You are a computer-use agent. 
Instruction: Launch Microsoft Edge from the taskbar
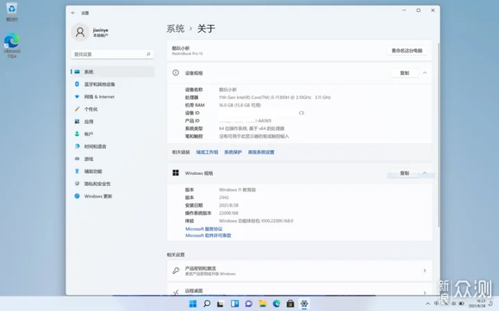click(x=277, y=303)
